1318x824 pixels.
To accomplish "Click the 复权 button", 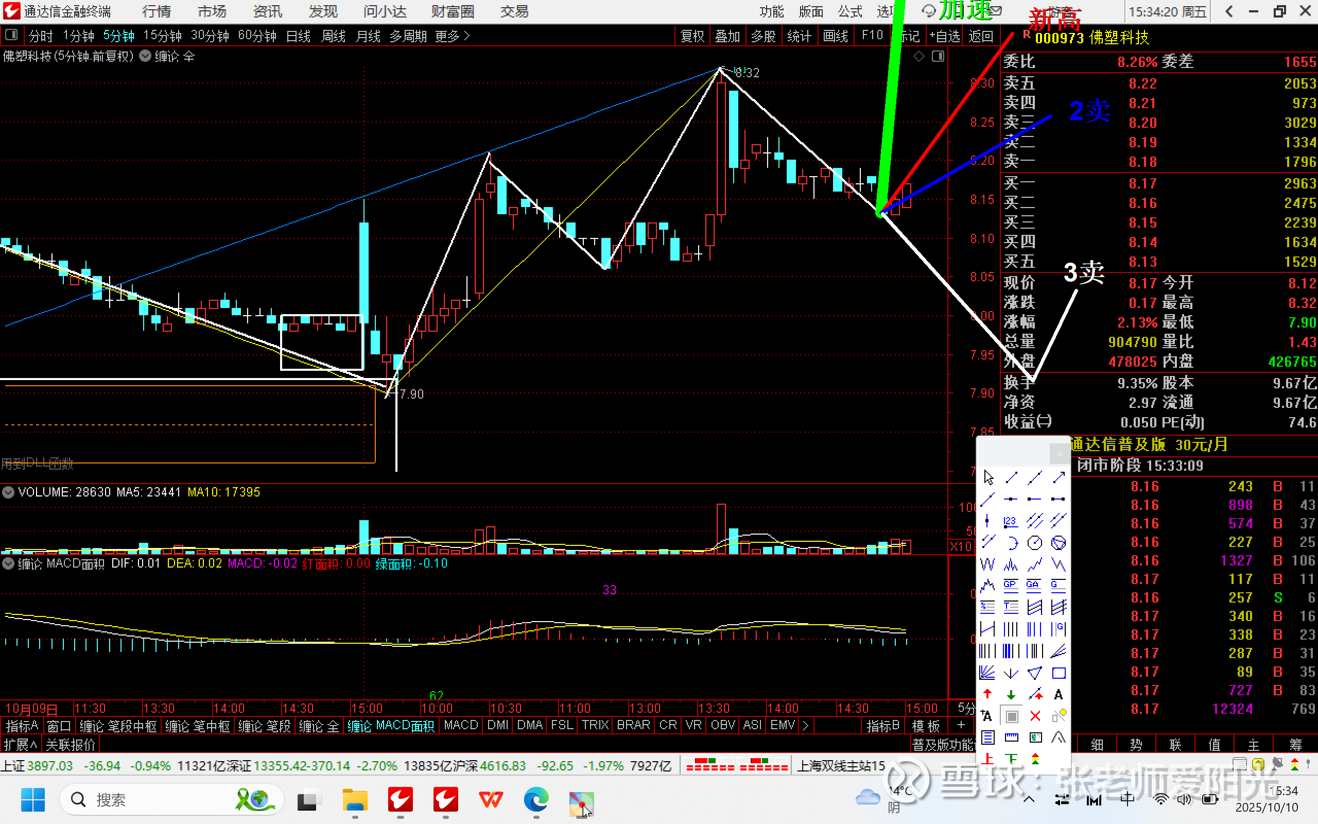I will tap(692, 37).
